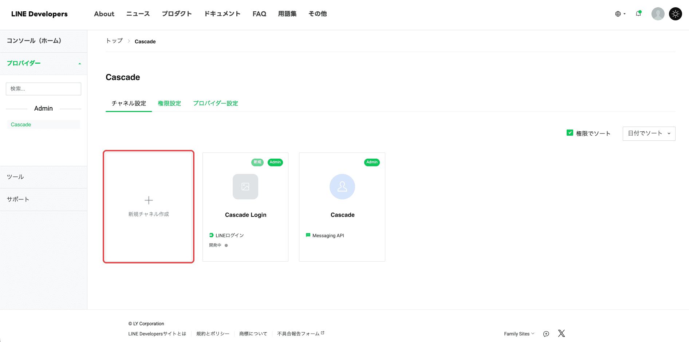The height and width of the screenshot is (342, 689).
Task: Expand the Family Sites dropdown
Action: click(519, 334)
